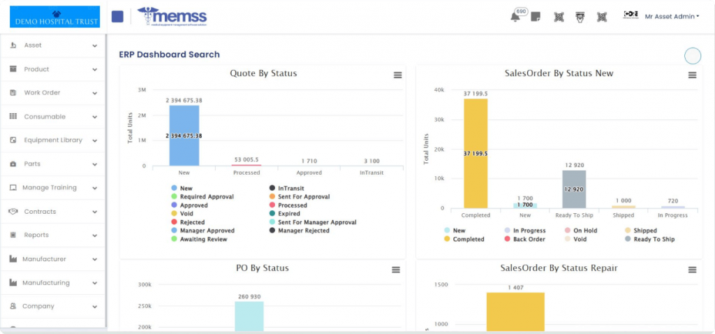
Task: Expand the Manage Training chevron
Action: [94, 188]
